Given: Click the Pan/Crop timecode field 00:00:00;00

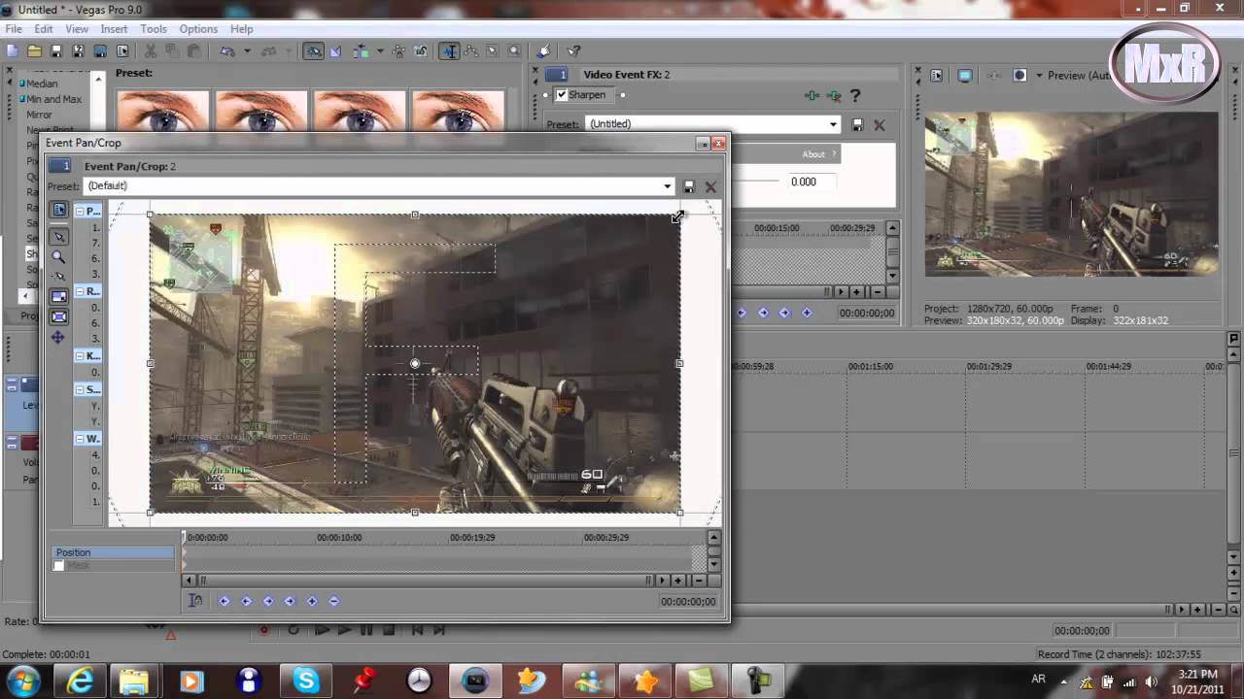Looking at the screenshot, I should point(688,602).
